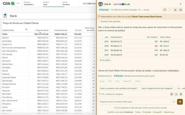Click the trash delete conversation icon

[181, 94]
